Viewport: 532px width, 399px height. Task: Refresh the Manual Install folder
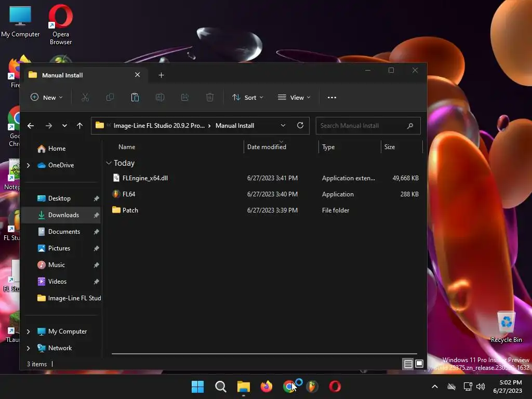pos(300,126)
